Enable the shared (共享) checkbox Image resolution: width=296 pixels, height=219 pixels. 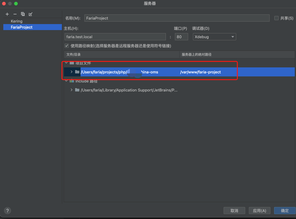pos(276,18)
